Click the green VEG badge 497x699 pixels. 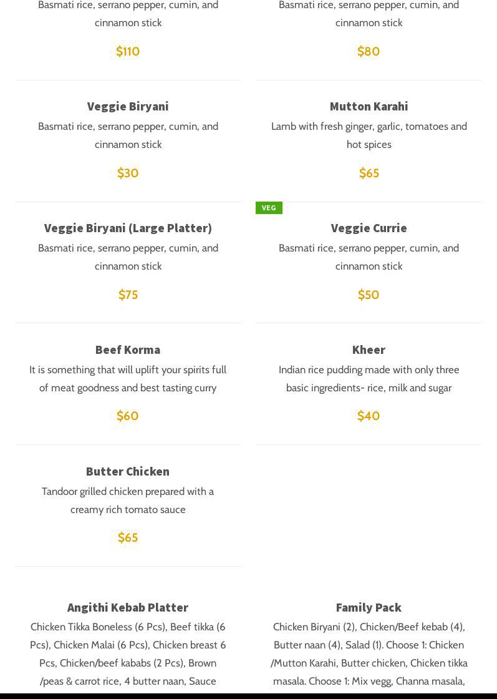[x=269, y=208]
